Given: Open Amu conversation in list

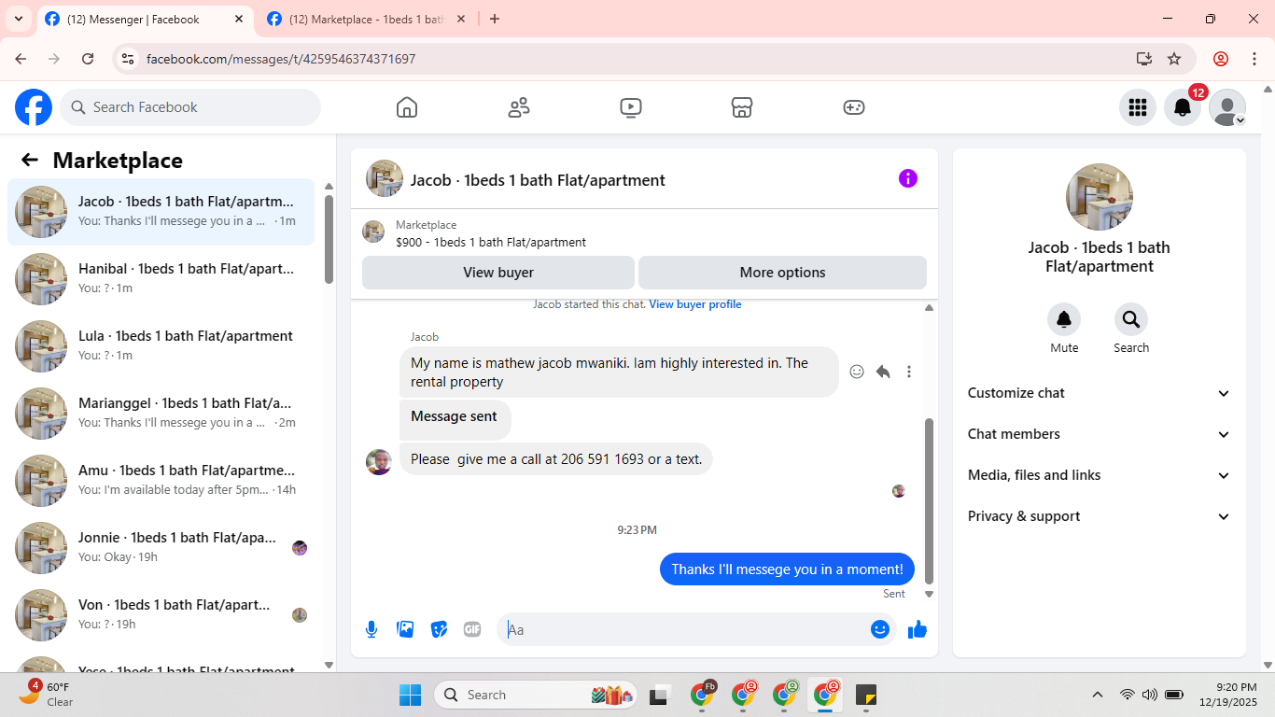Looking at the screenshot, I should click(161, 481).
